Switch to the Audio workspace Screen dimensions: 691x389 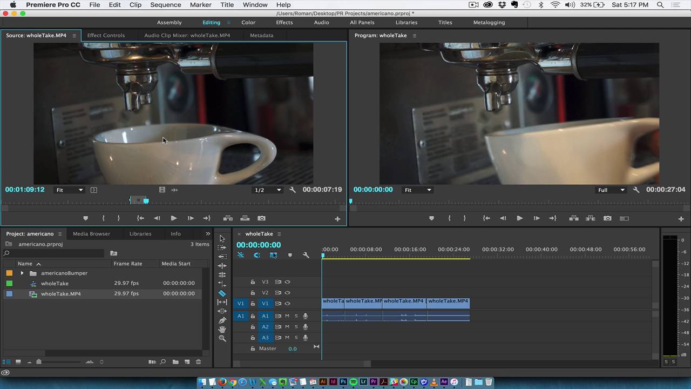[321, 23]
